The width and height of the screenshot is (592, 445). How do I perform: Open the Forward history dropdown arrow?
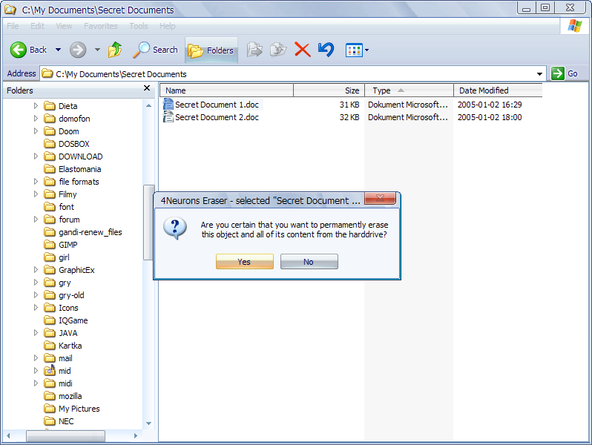click(97, 50)
